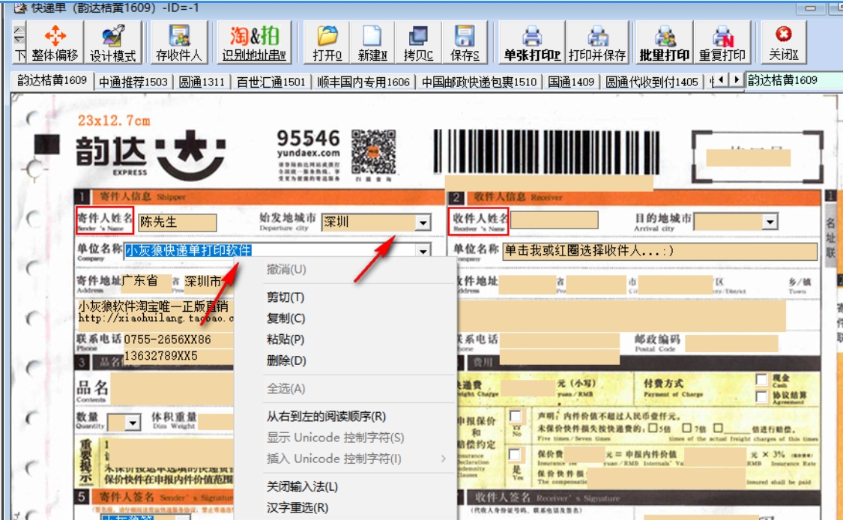Open the 数量 quantity dropdown
The width and height of the screenshot is (843, 520).
(132, 423)
